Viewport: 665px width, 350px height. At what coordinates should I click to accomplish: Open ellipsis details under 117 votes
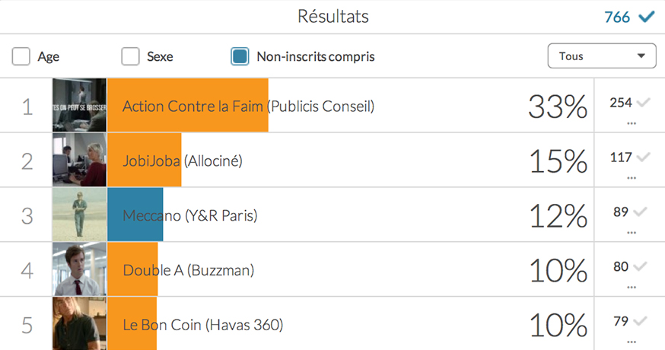click(632, 178)
